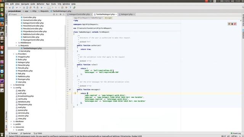Screen dimensions: 244x137
Task: Open in the first browser icon in editor
Action: point(229,24)
